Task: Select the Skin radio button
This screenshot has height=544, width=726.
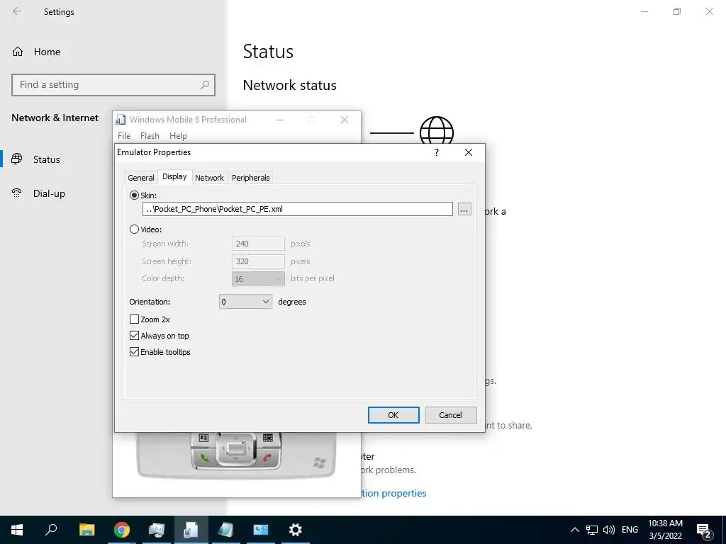Action: pos(134,195)
